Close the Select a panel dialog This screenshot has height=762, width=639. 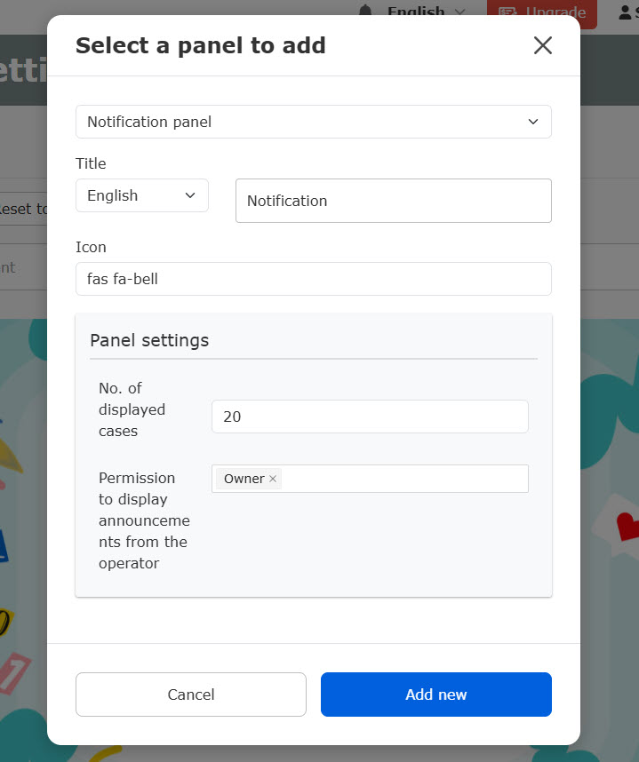point(542,45)
